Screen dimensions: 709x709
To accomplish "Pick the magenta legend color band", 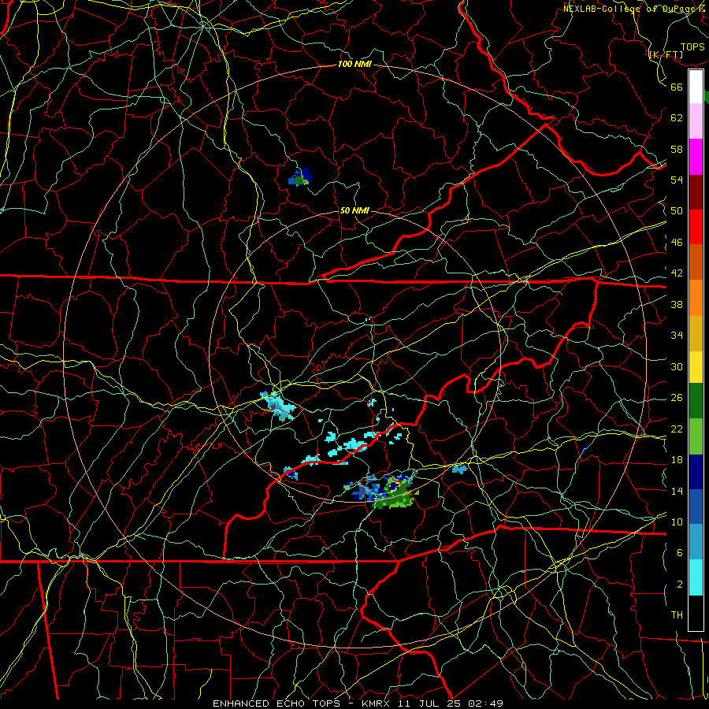I will [x=696, y=157].
